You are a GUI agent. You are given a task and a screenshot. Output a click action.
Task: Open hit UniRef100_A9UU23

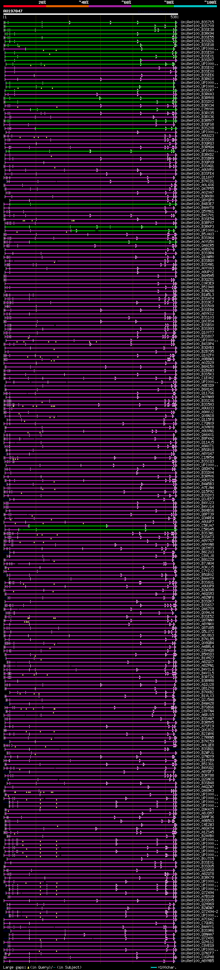tap(197, 136)
